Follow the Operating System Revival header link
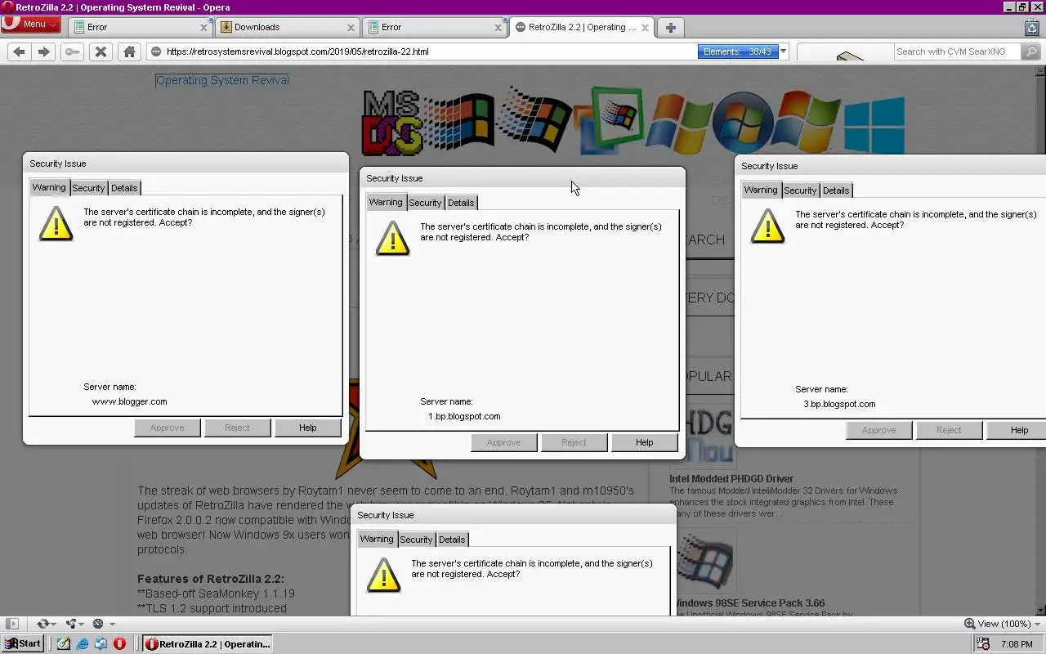1046x654 pixels. click(x=222, y=80)
